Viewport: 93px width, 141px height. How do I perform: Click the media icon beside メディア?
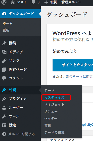click(4, 52)
